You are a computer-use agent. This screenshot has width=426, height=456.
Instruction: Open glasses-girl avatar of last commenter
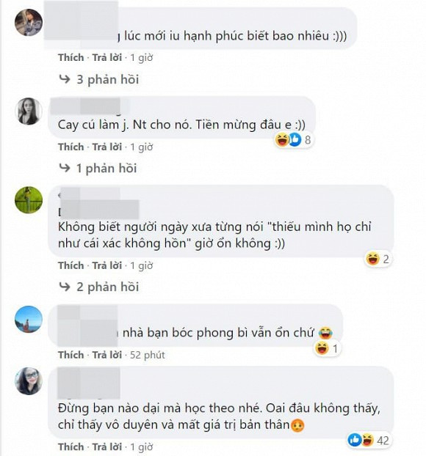coord(29,381)
